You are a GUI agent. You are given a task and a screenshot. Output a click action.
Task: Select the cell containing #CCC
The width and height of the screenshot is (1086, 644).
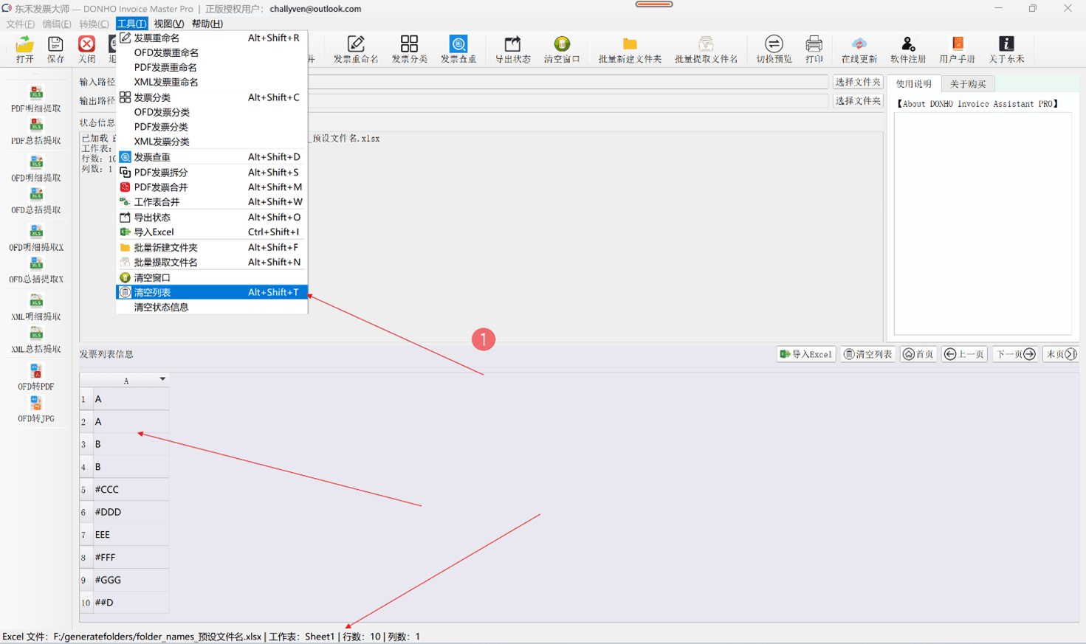[131, 489]
